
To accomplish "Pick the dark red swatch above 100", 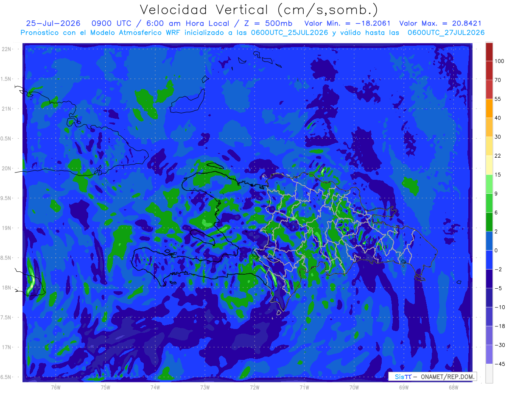I will [x=489, y=52].
